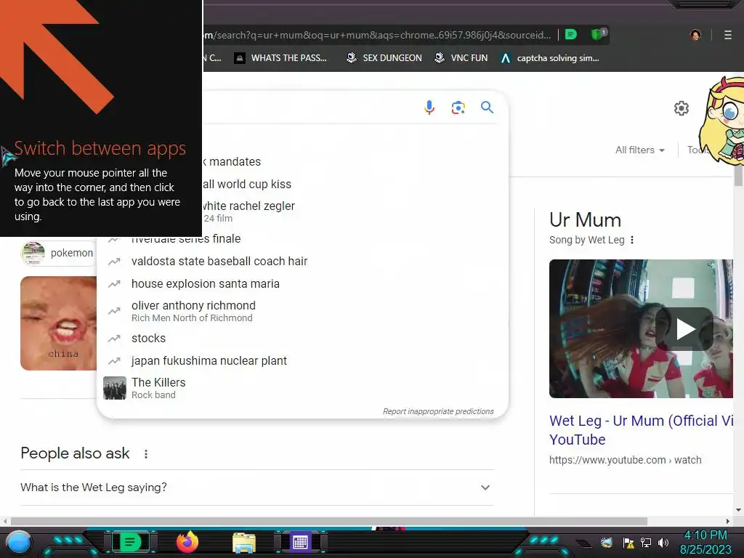The image size is (744, 558).
Task: Select suggestion ending 'mandates'
Action: pyautogui.click(x=232, y=162)
